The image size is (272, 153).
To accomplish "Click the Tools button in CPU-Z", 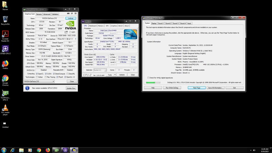I will (110, 75).
